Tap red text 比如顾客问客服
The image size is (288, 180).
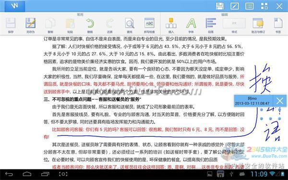(x=144, y=133)
